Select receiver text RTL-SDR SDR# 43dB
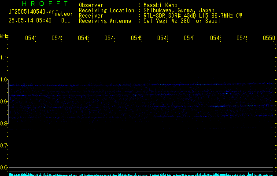Screen dimensions: 277x176 tap(170, 16)
